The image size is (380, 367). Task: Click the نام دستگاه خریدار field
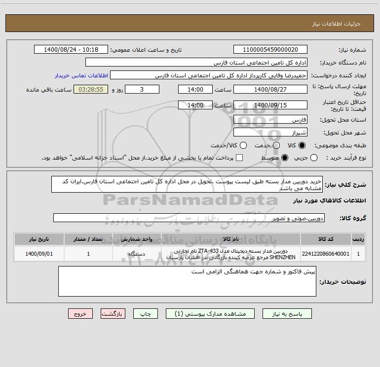coord(196,63)
